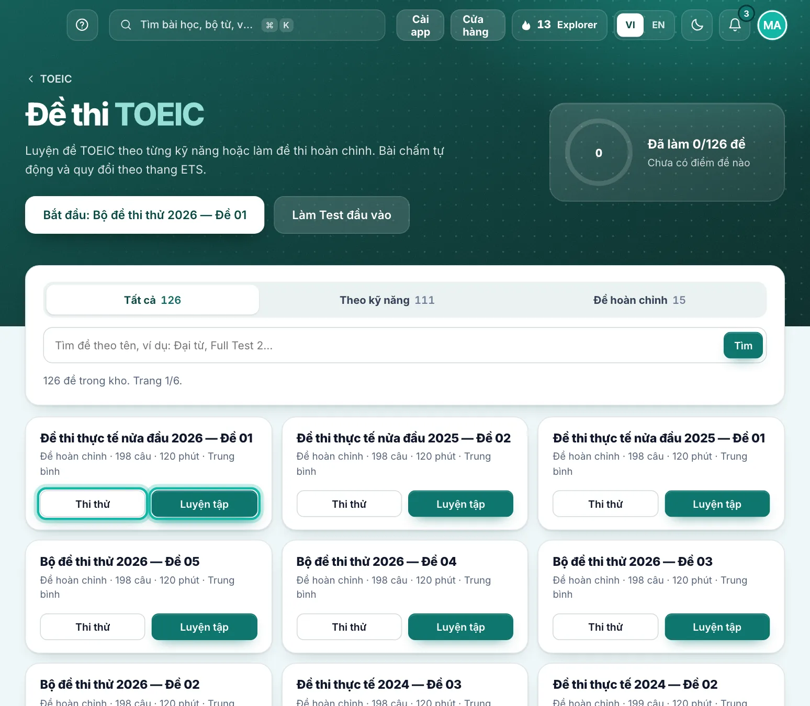
Task: Select the Đề hoàn chỉnh tab
Action: [x=639, y=300]
